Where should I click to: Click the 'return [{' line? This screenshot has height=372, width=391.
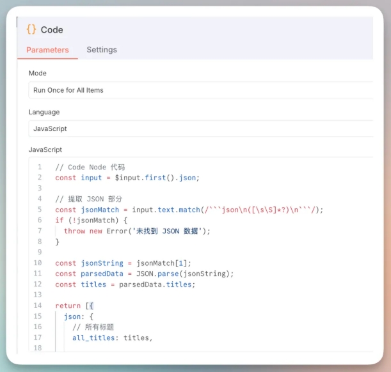click(x=74, y=306)
